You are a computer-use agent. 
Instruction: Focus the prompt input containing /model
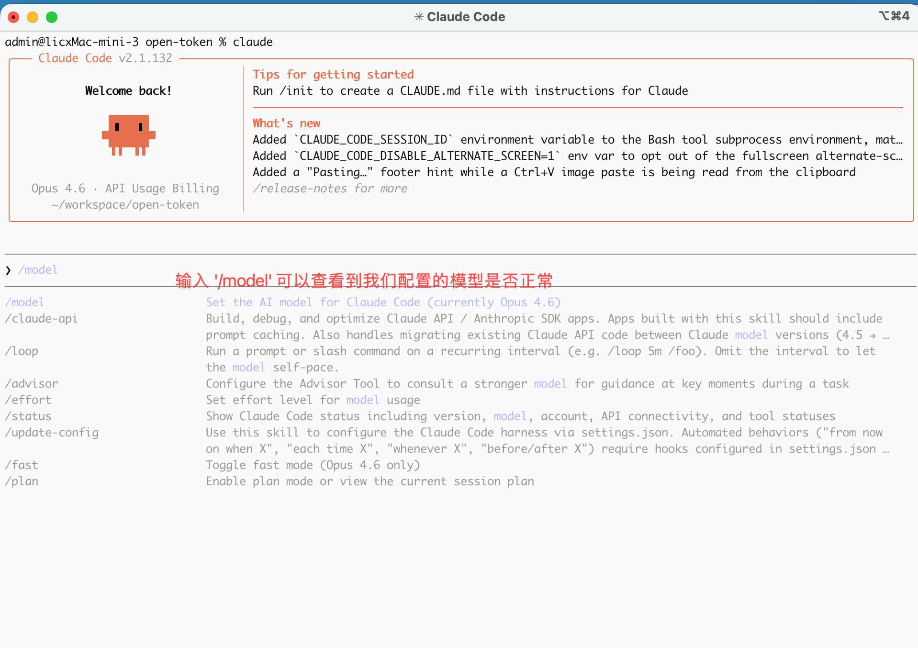[459, 270]
